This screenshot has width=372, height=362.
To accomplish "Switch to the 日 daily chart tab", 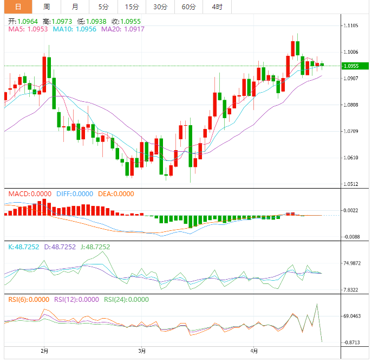I will (x=18, y=7).
